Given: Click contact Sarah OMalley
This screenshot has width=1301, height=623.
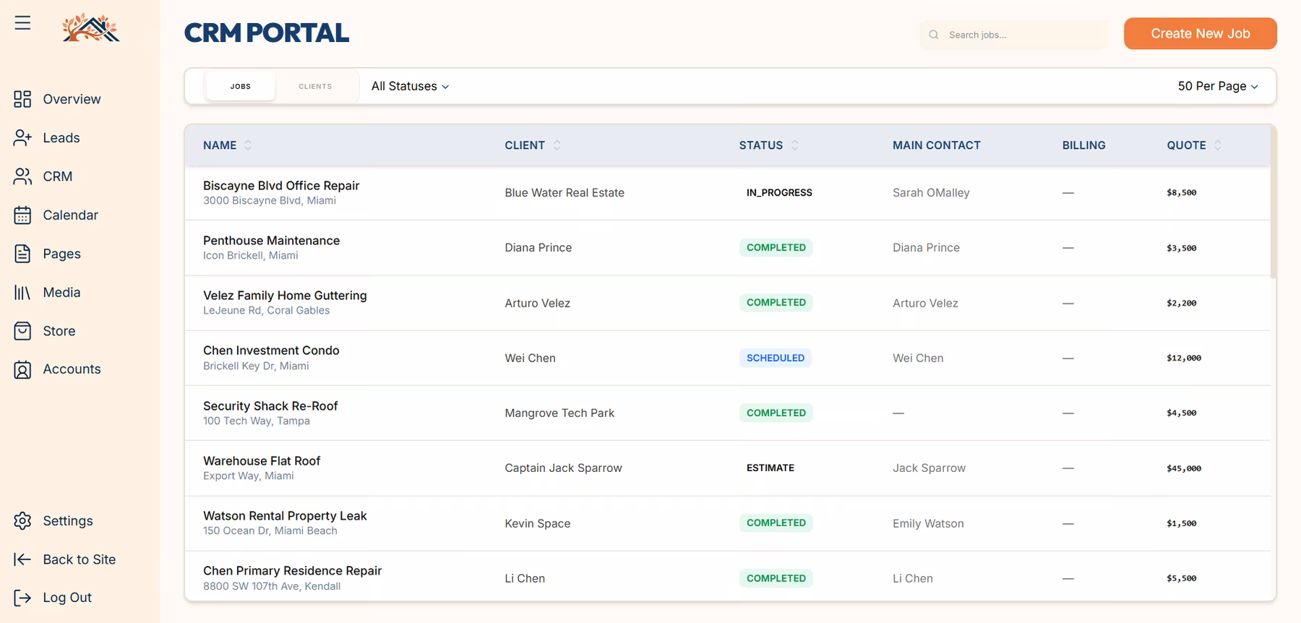Looking at the screenshot, I should point(931,193).
